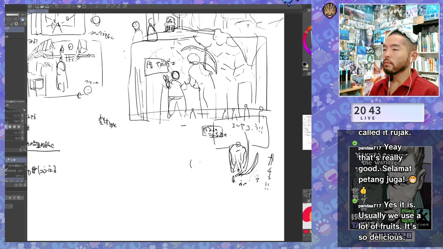This screenshot has width=443, height=249.
Task: Click the Redo arrow
Action: (62, 6)
